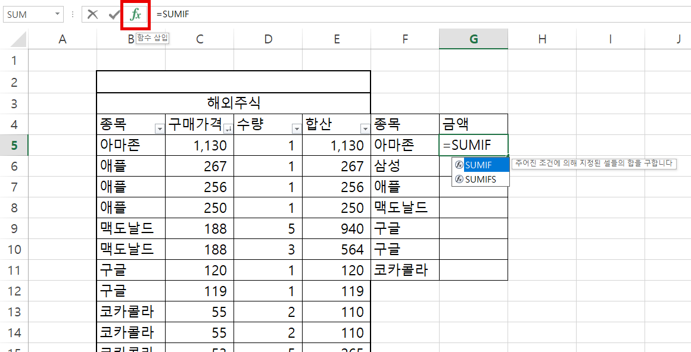Click the 940 cell in 합산 column
This screenshot has height=352, width=691.
click(x=337, y=228)
